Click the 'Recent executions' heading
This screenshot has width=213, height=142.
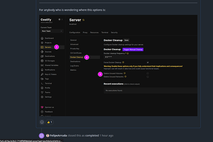click(114, 84)
